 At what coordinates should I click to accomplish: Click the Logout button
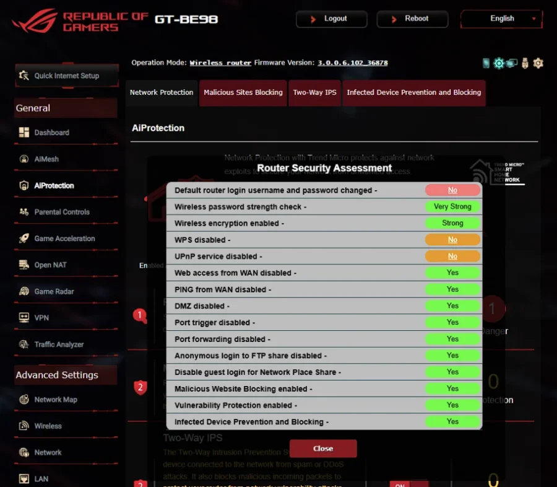332,19
